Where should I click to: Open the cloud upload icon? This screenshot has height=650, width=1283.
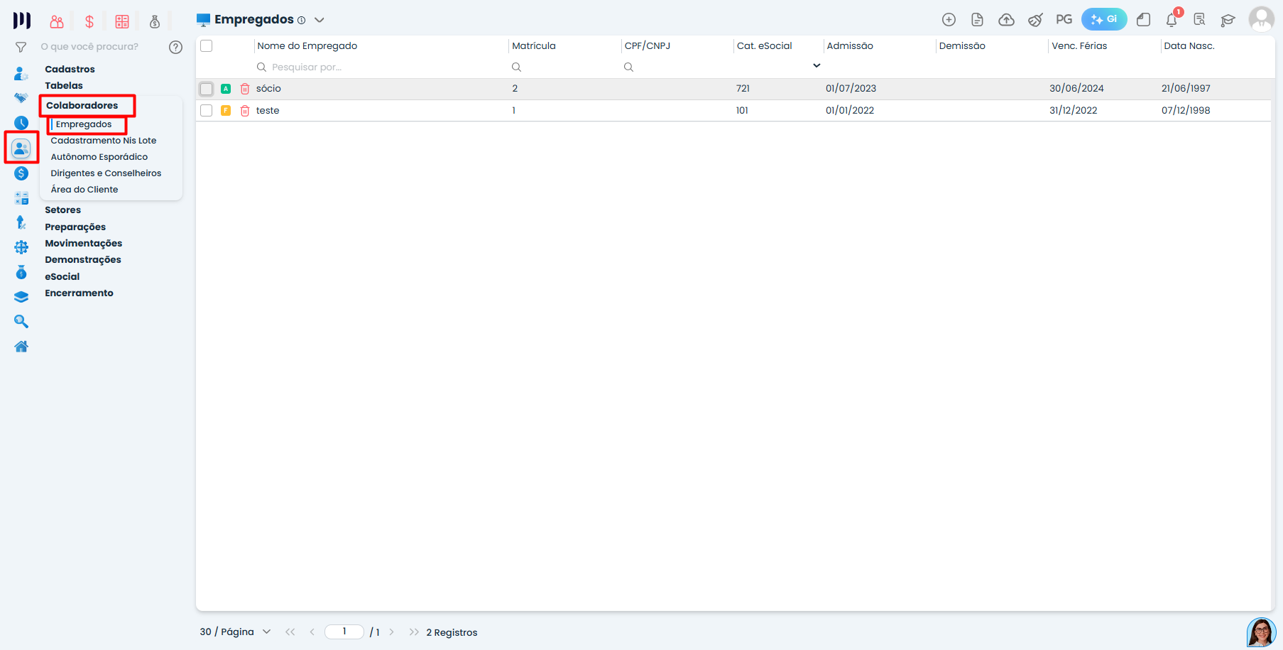(x=1006, y=20)
